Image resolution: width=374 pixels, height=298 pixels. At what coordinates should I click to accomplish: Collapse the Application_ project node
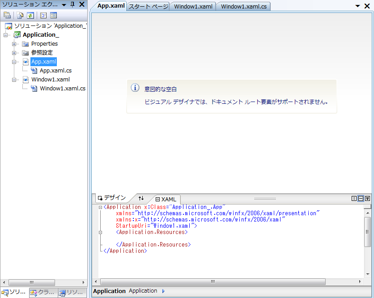click(5, 35)
